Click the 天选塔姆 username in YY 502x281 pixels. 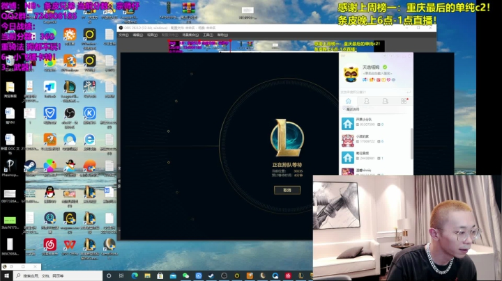point(371,67)
